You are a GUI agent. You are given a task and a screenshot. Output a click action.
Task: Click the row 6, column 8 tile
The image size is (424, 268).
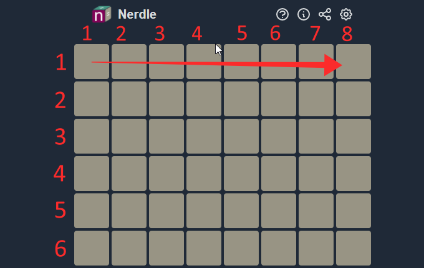point(354,248)
